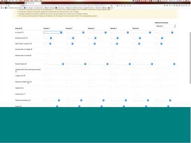The image size is (191, 143).
Task: Open 'Is it new?' dropdown for Nodule 3
Action: coord(97,33)
